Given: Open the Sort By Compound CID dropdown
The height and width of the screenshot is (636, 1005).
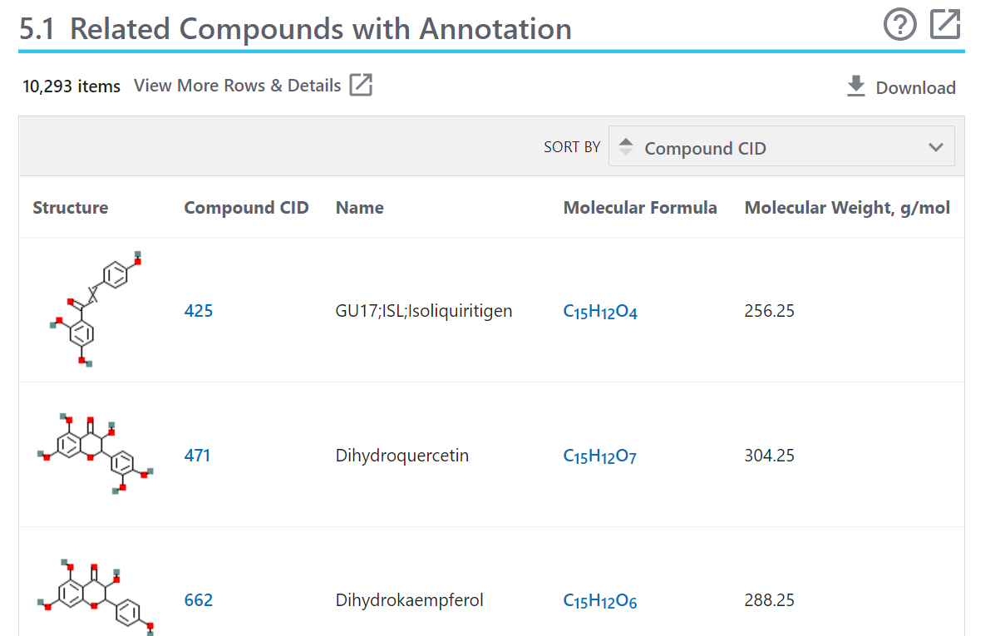Looking at the screenshot, I should pos(781,147).
